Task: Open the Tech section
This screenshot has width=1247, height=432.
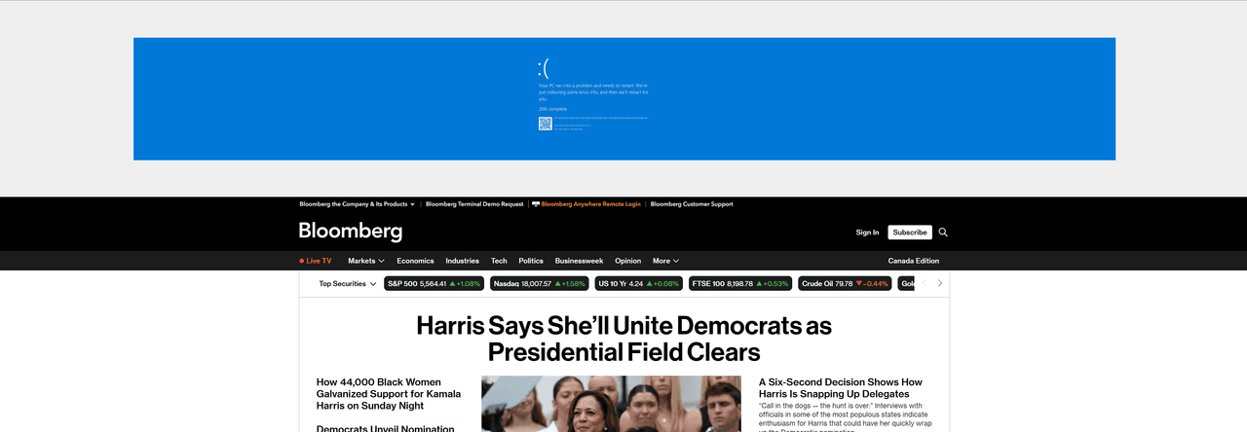Action: 499,261
